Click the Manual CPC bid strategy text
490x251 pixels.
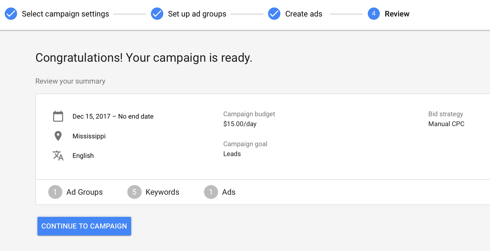click(x=446, y=124)
